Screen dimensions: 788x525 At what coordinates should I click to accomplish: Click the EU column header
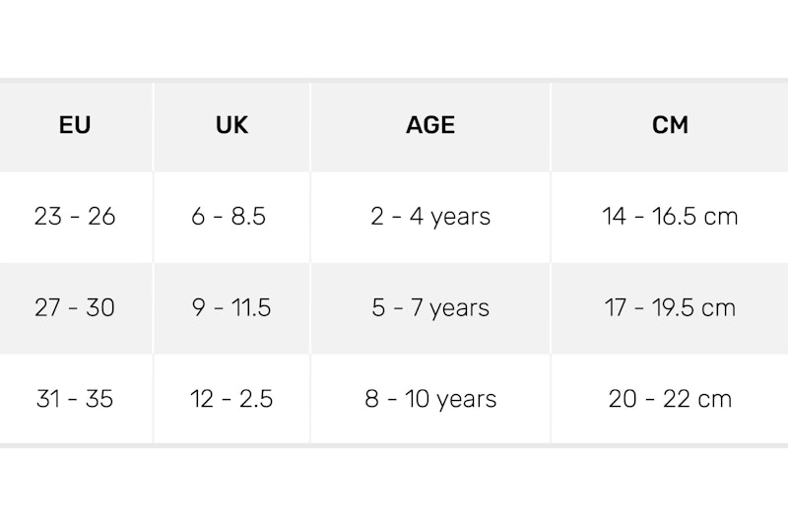pos(75,125)
